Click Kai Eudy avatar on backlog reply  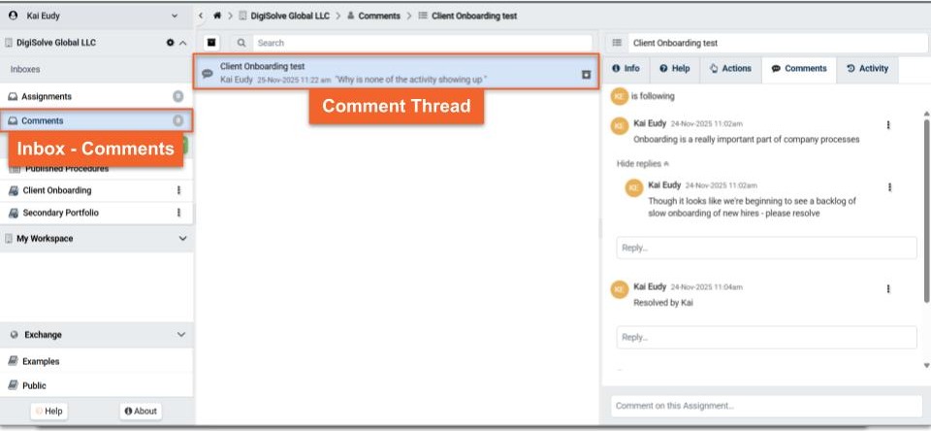coord(634,188)
